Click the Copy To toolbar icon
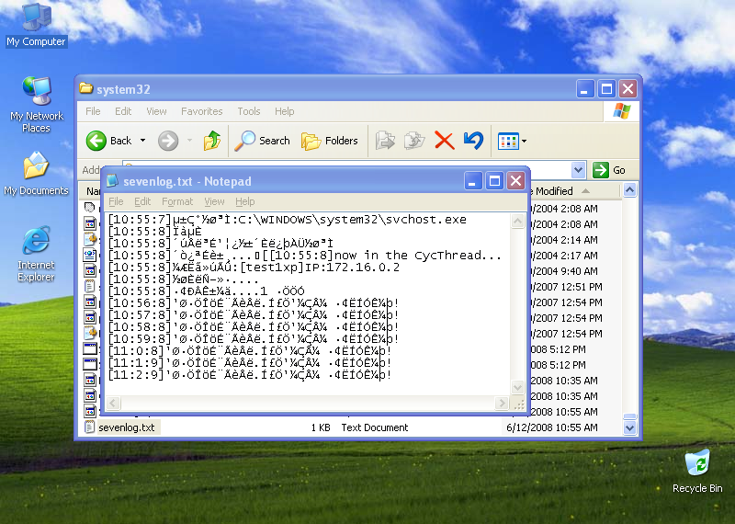 [x=414, y=141]
